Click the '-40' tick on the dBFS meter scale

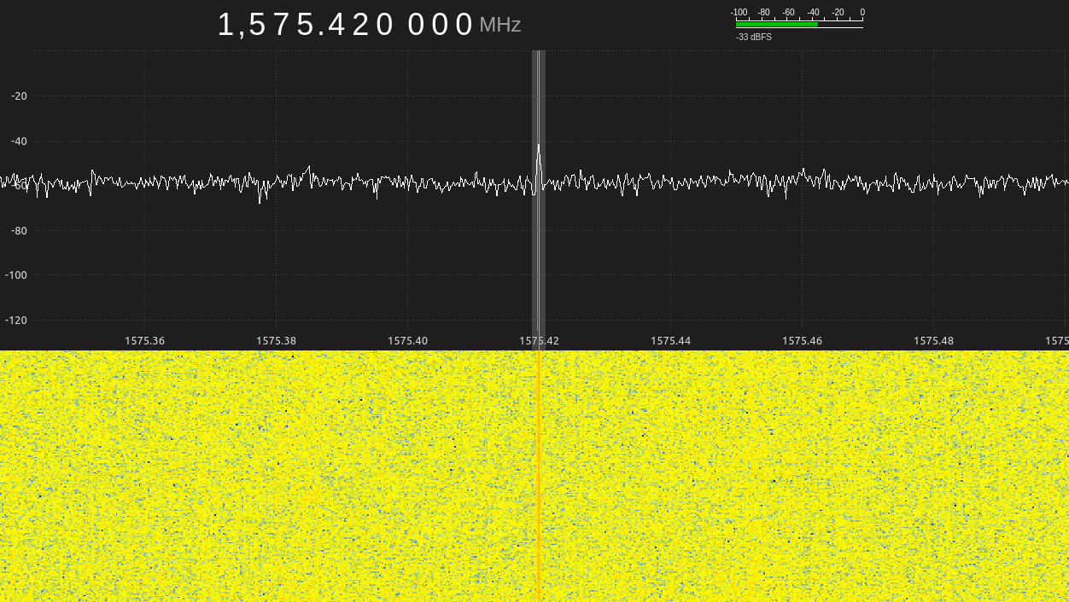tap(814, 12)
